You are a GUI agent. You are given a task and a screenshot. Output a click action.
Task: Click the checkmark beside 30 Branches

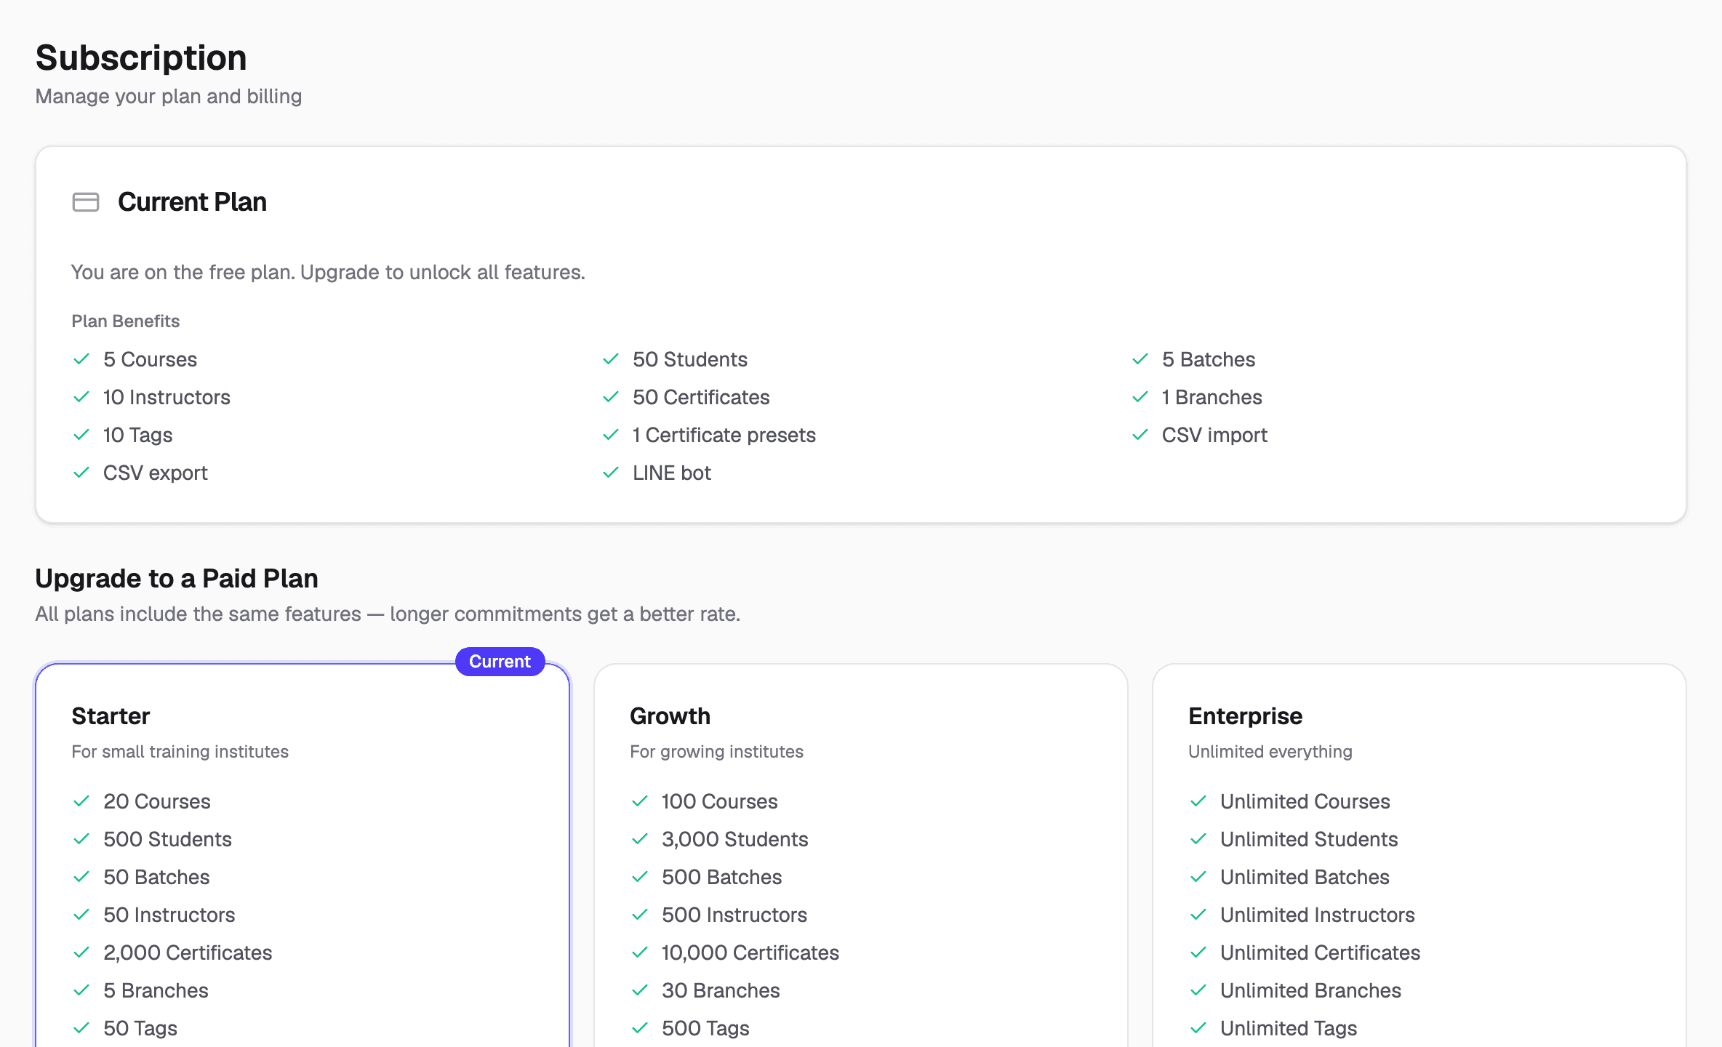(x=640, y=990)
